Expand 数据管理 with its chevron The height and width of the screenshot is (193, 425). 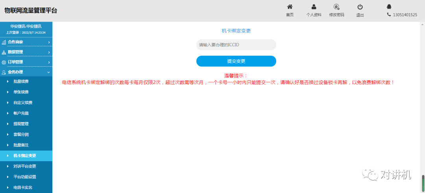pyautogui.click(x=49, y=52)
